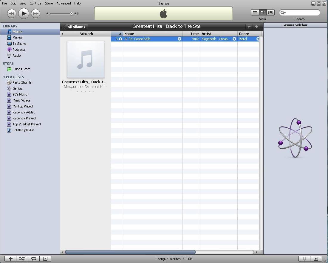Select Movies in the Library
The height and width of the screenshot is (263, 328).
pos(30,38)
